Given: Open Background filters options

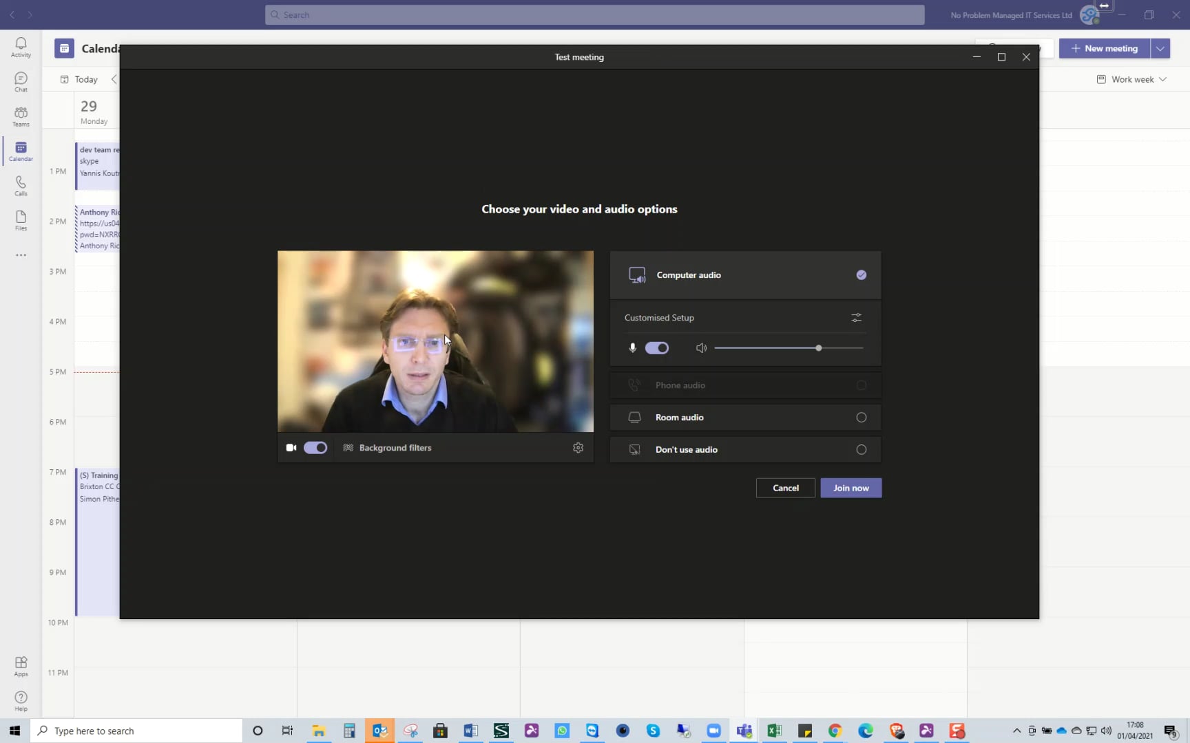Looking at the screenshot, I should point(395,447).
